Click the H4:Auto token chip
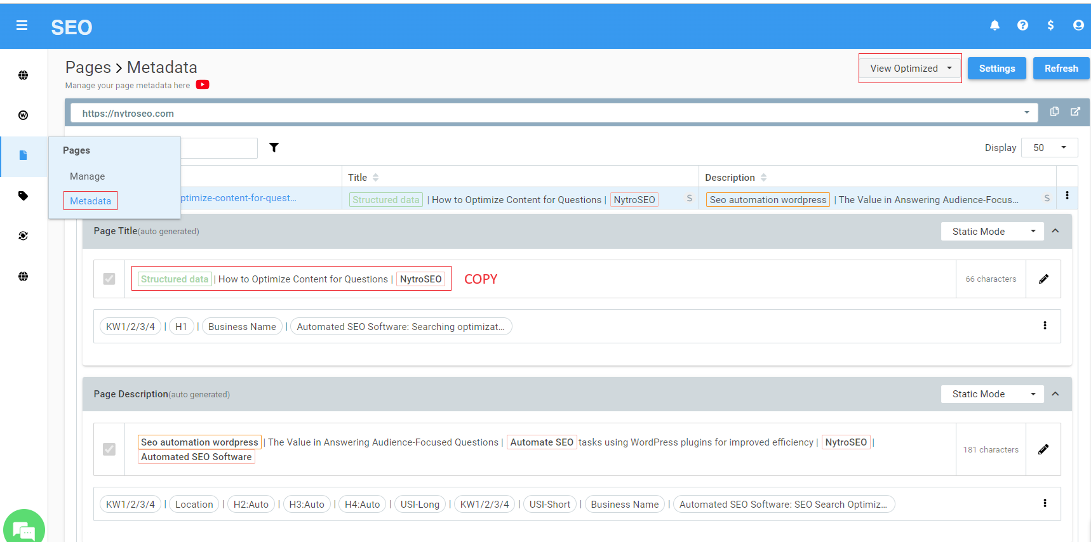 [x=362, y=505]
